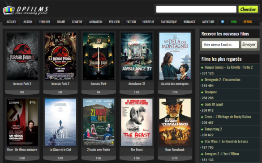This screenshot has width=262, height=163.
Task: Open the 21 nuits avec Pattie poster
Action: [99, 122]
